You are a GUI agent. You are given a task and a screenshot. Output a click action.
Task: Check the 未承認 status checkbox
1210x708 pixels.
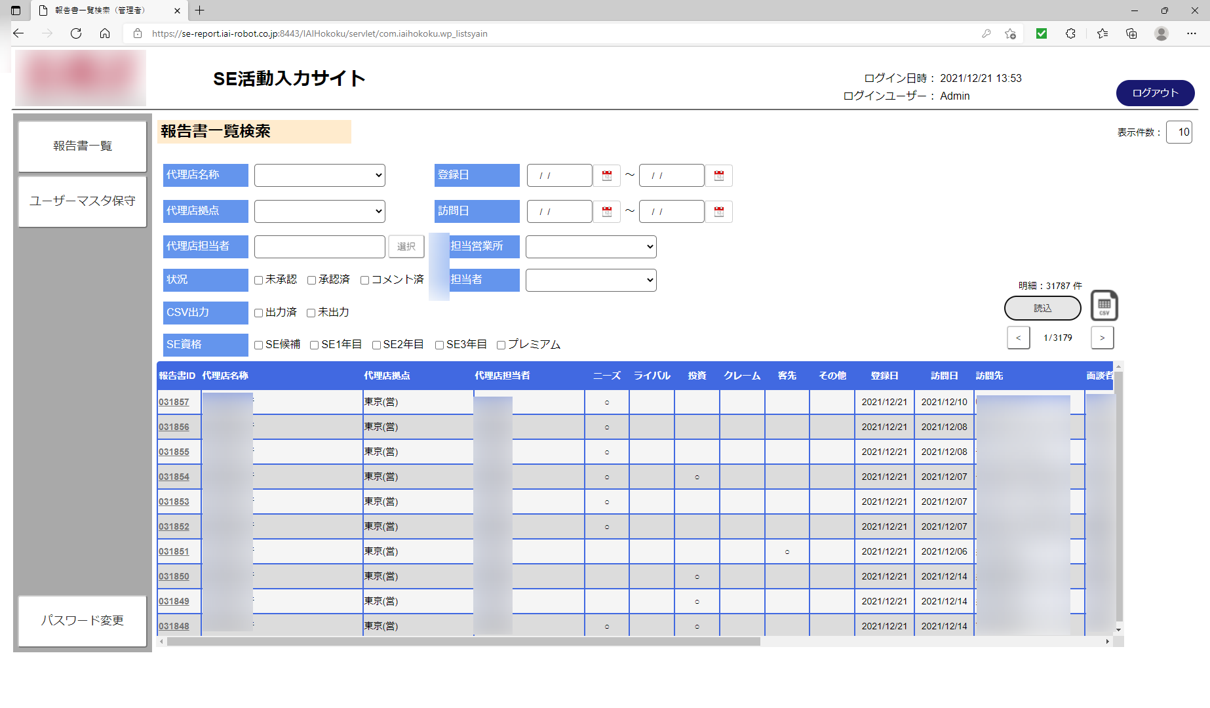point(259,281)
